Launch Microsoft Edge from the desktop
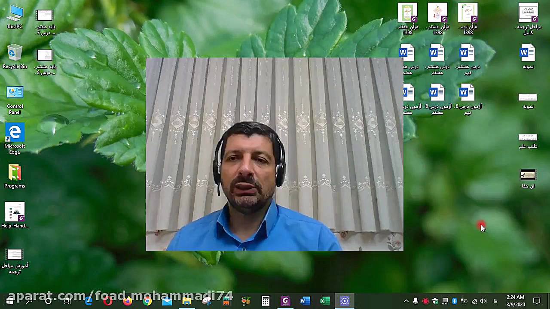This screenshot has height=309, width=550. pyautogui.click(x=15, y=132)
